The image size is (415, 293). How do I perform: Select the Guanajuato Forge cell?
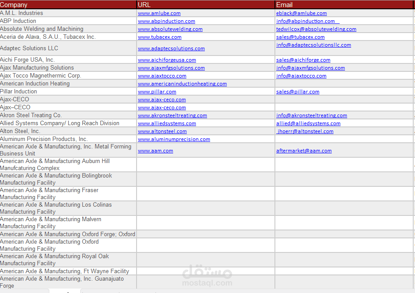point(68,282)
